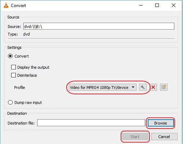Screen dimensions: 183x144
Task: Open the Video for MPEG4 1080p profile dropdown
Action: click(x=103, y=87)
